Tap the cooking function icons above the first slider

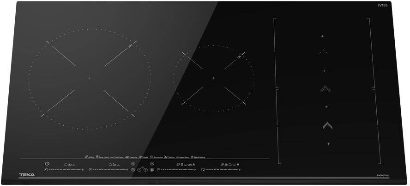pos(70,164)
